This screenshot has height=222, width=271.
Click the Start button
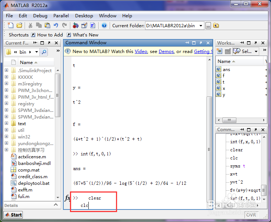pyautogui.click(x=13, y=215)
